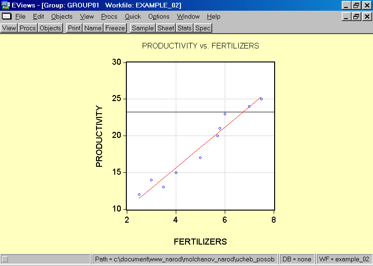
Task: Close the EViews application window
Action: click(x=367, y=5)
